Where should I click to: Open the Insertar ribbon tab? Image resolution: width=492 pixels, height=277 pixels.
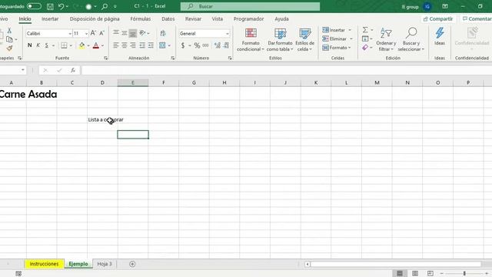[50, 18]
